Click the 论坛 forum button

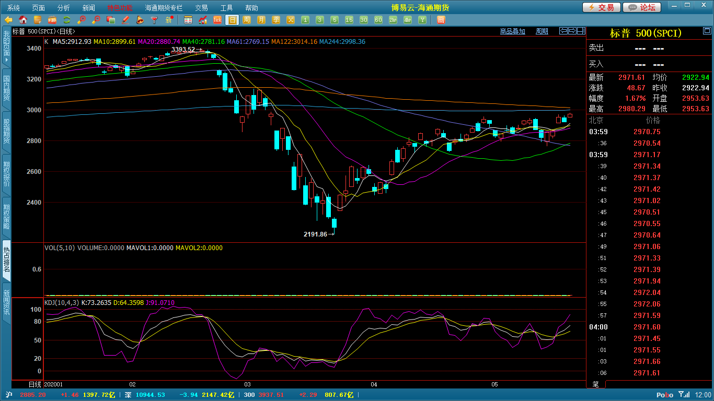(x=642, y=7)
